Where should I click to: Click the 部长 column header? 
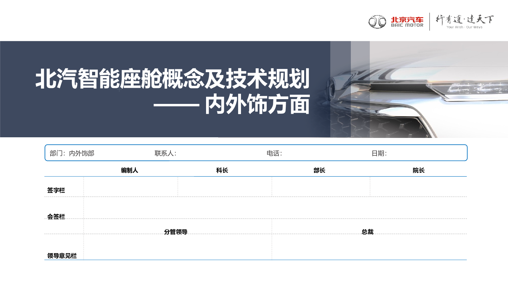tap(319, 170)
